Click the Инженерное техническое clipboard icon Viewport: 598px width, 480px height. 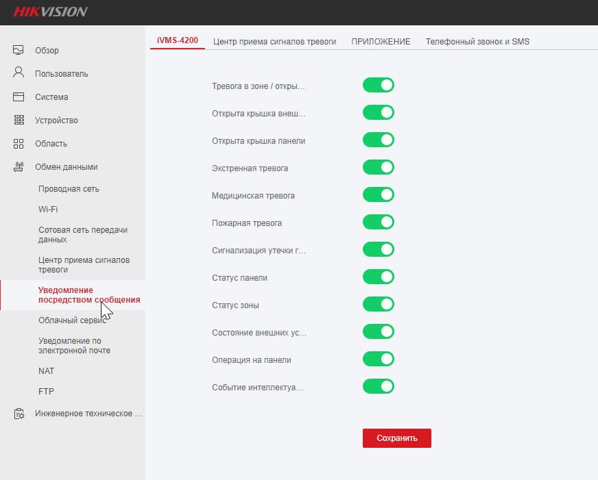[19, 414]
